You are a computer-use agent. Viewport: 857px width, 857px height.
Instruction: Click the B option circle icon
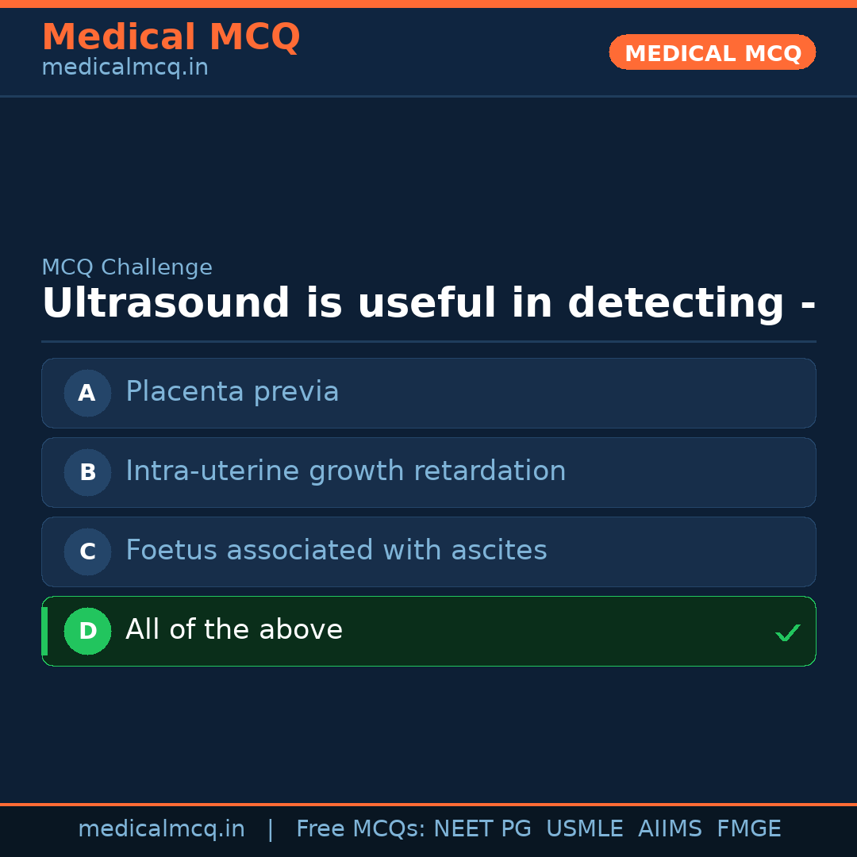[x=87, y=472]
